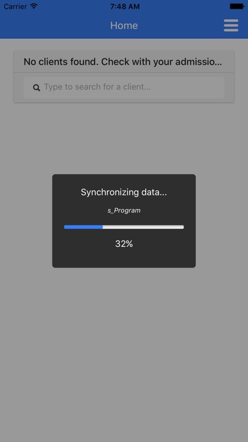Click the Carrier label in status bar
The width and height of the screenshot is (248, 442).
(x=15, y=6)
